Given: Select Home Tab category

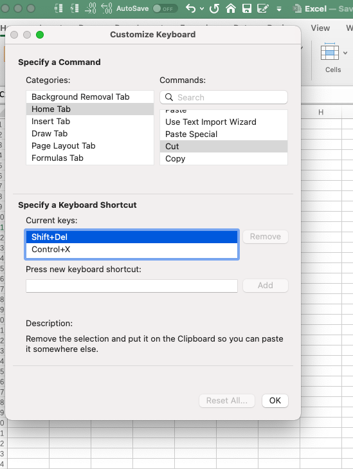Looking at the screenshot, I should point(90,109).
